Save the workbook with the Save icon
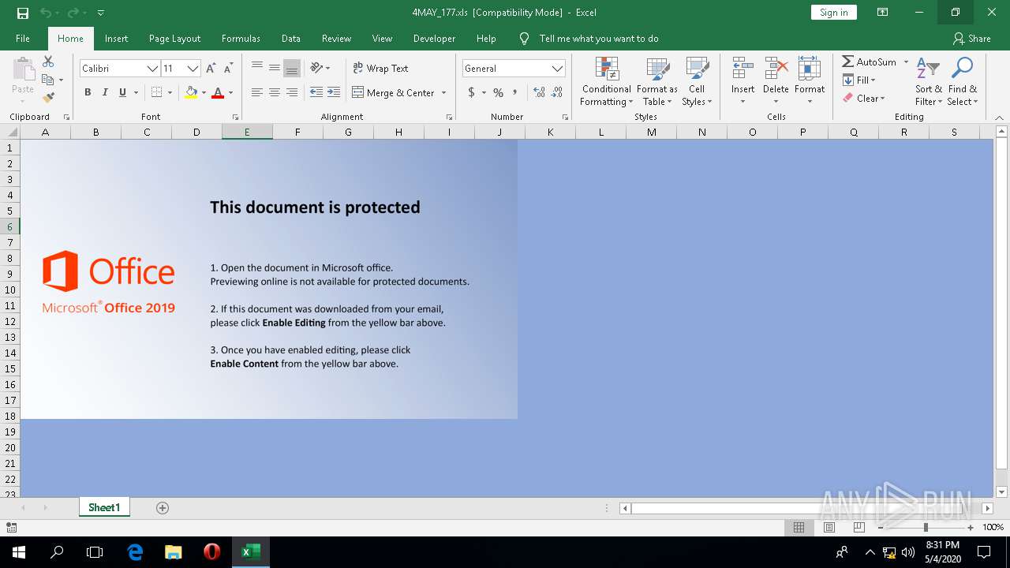 point(23,13)
